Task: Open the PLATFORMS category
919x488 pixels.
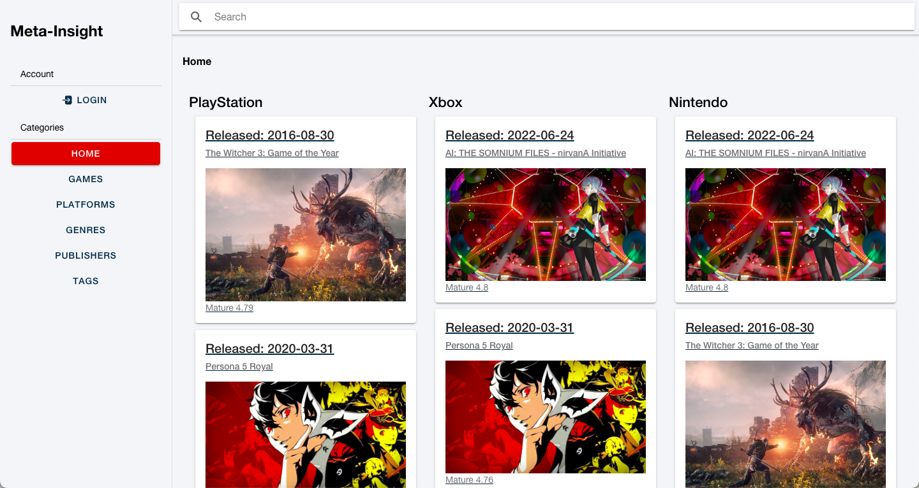Action: pyautogui.click(x=86, y=205)
